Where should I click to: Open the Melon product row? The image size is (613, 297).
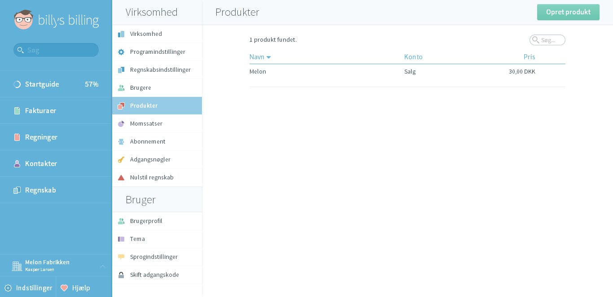(x=407, y=72)
